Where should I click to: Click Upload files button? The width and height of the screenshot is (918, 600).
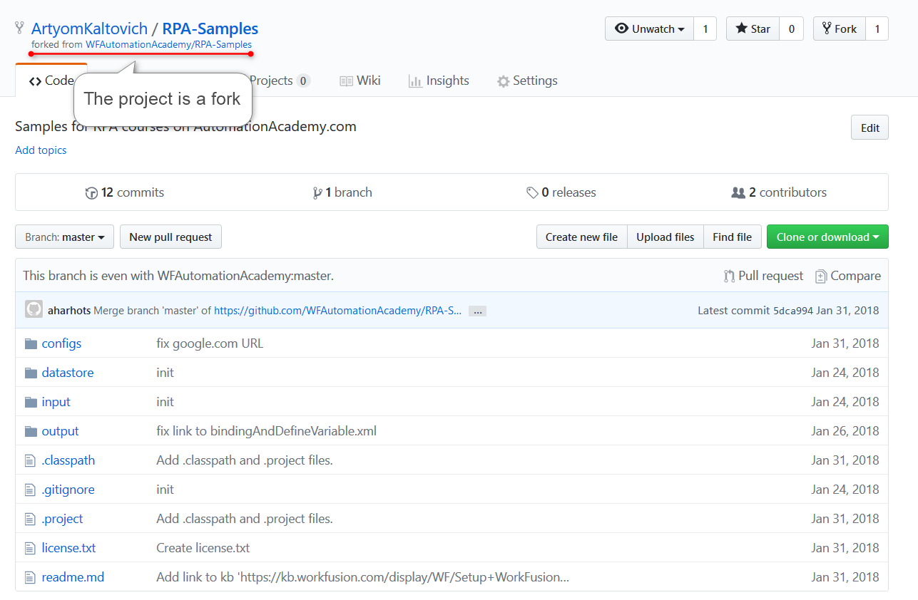[x=665, y=237]
